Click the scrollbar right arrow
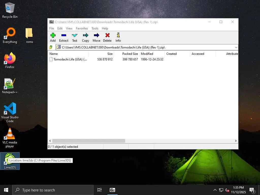Viewport: 260px width, 195px height. (236, 141)
